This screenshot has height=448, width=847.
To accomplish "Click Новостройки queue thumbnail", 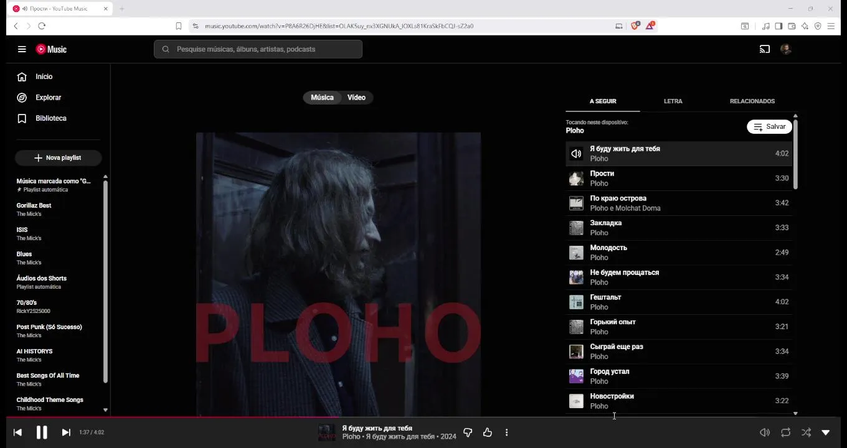I will coord(577,401).
